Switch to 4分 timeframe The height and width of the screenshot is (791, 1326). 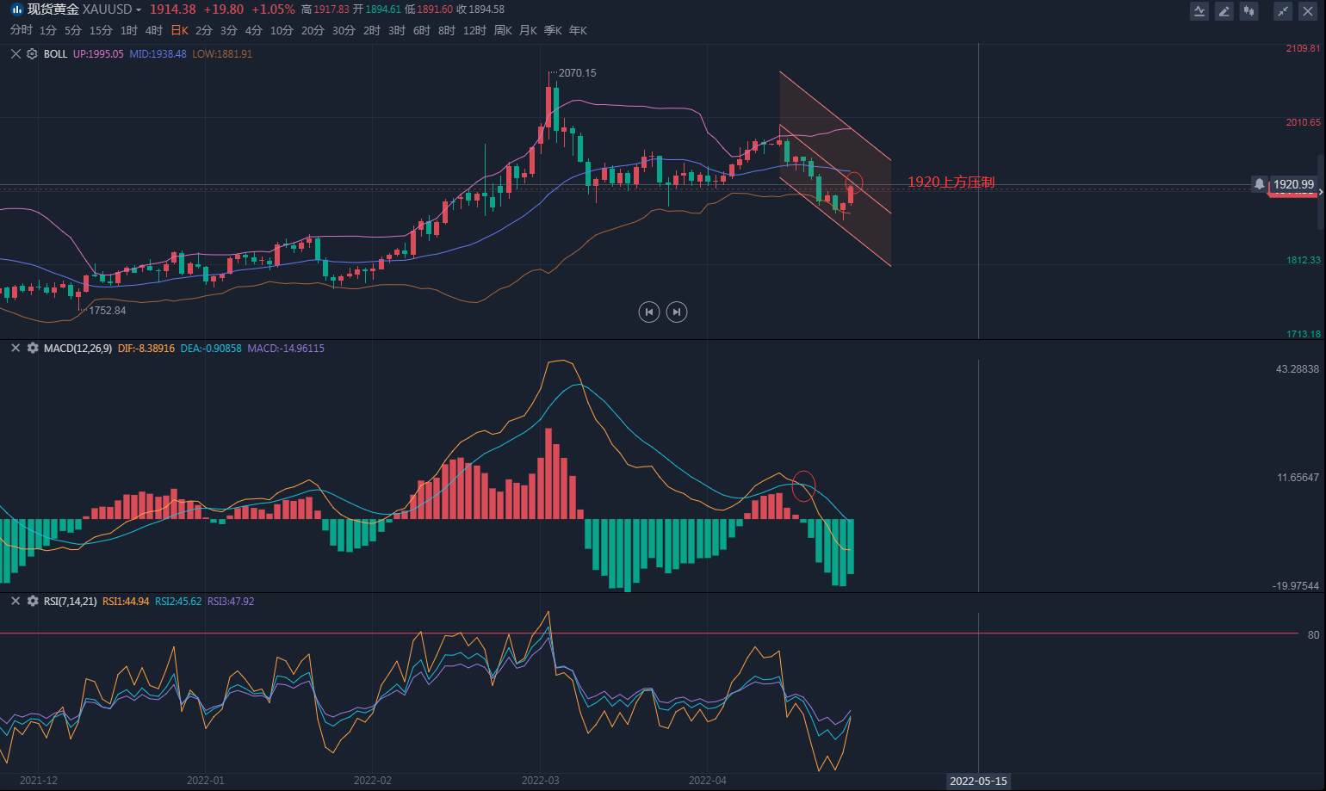254,30
